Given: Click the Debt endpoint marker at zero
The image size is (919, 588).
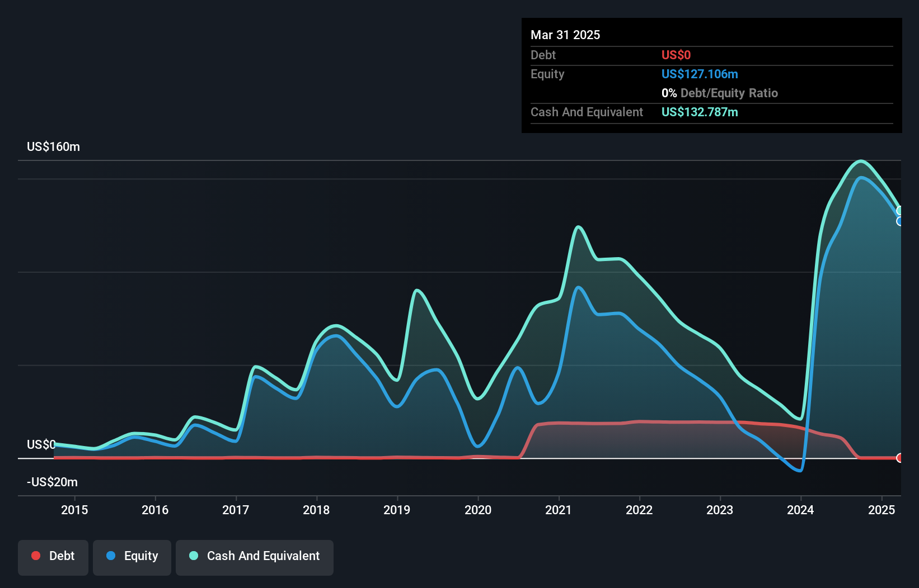Looking at the screenshot, I should (x=900, y=458).
